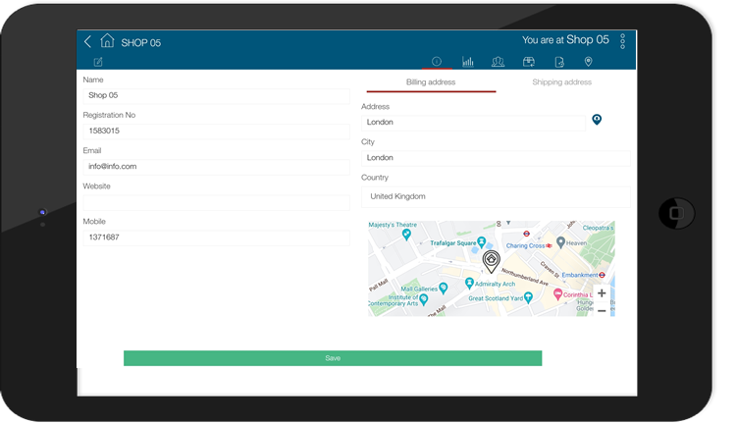Click the 'You are at Shop 05' text
The width and height of the screenshot is (736, 423).
(x=565, y=40)
